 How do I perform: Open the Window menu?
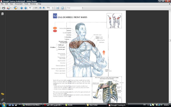coord(33,4)
